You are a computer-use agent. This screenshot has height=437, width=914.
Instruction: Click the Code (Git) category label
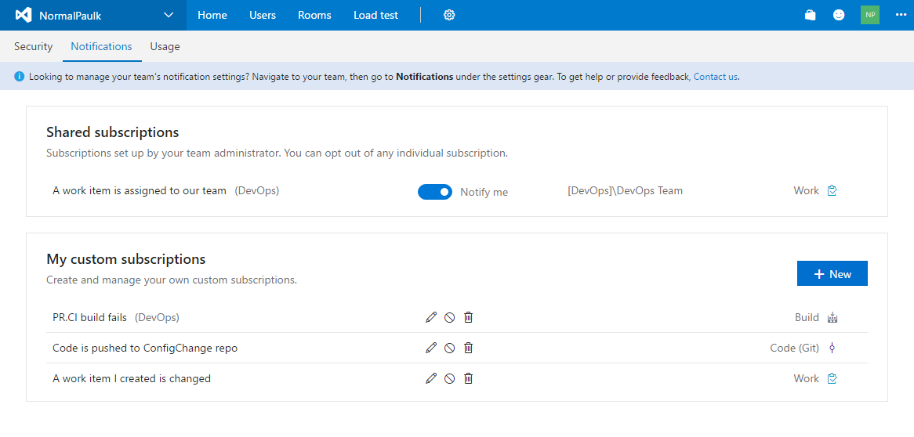click(x=795, y=348)
